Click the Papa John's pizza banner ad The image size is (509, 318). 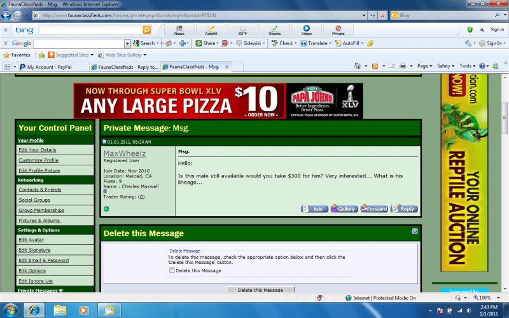[x=218, y=101]
